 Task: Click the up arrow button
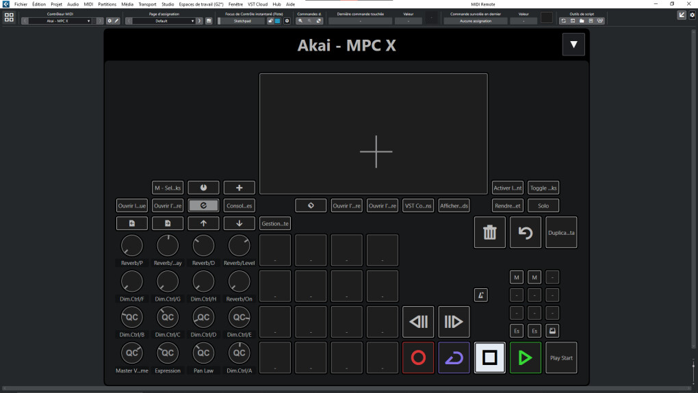[203, 223]
